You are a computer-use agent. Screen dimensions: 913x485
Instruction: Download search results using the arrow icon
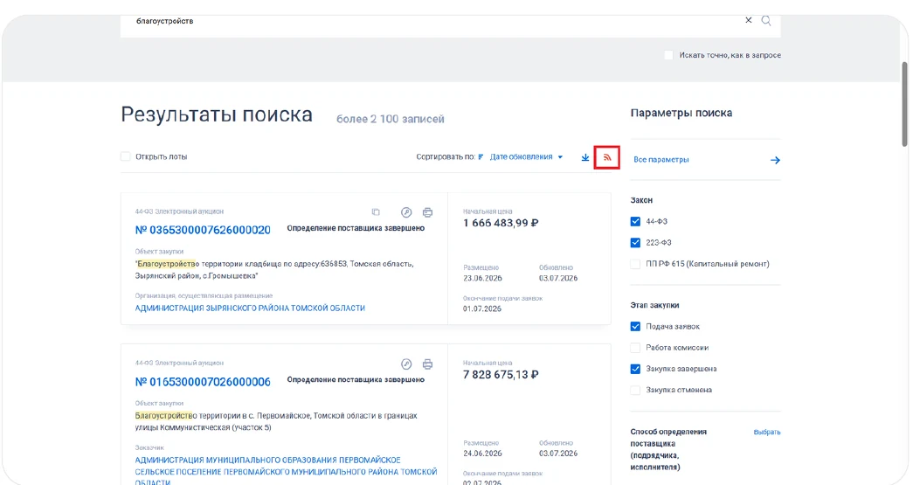click(585, 158)
